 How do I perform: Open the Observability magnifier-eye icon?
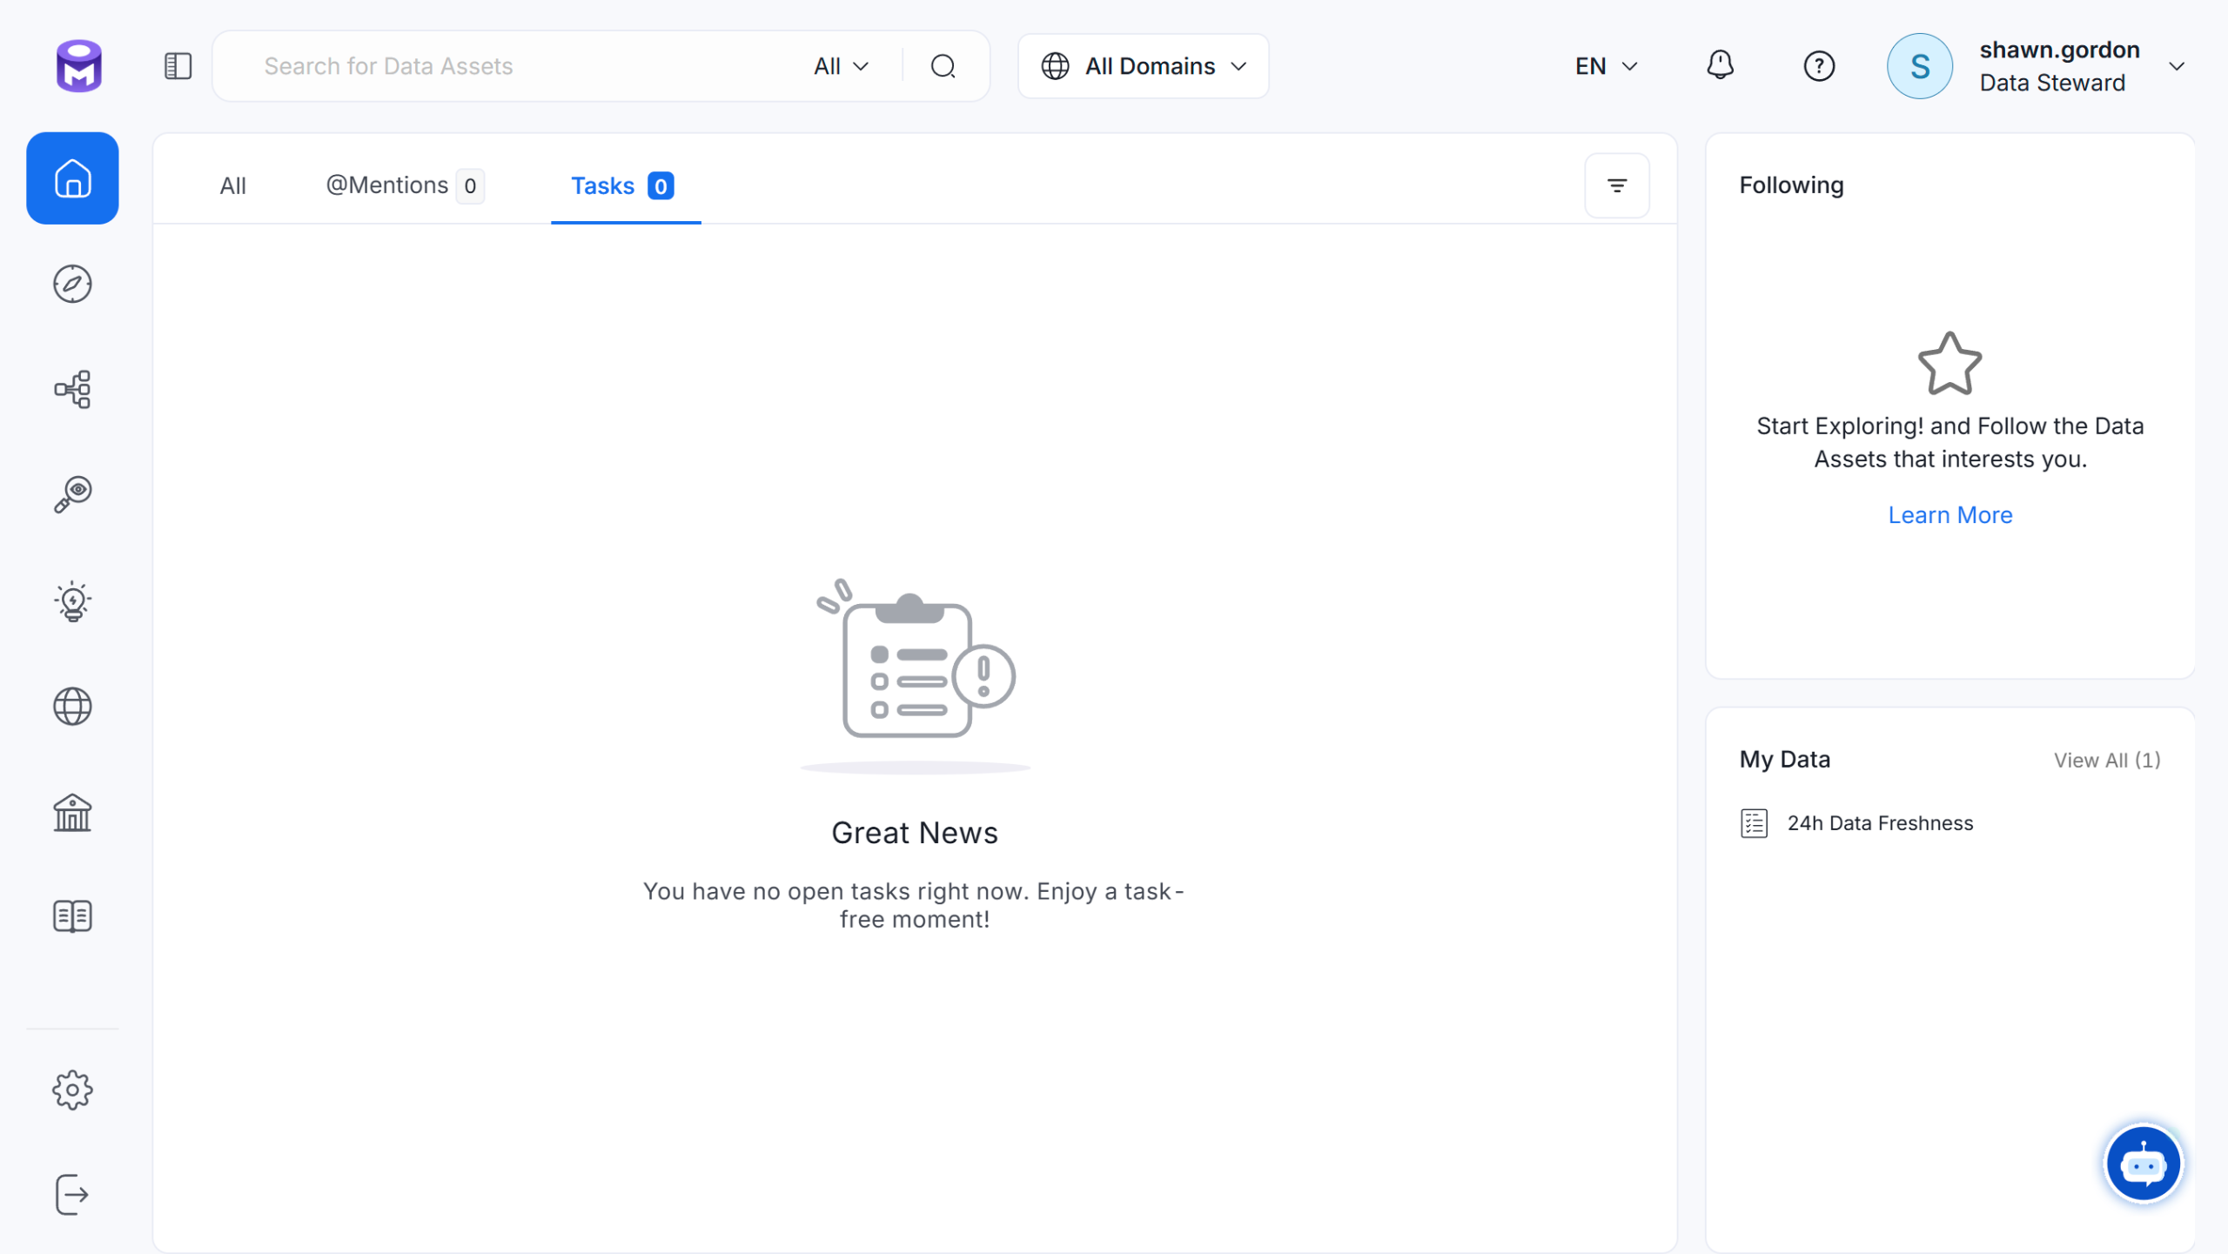tap(72, 494)
